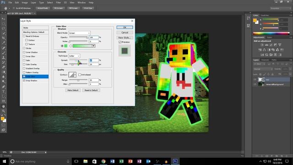Enable the Inner Glow checkbox

(x=24, y=56)
